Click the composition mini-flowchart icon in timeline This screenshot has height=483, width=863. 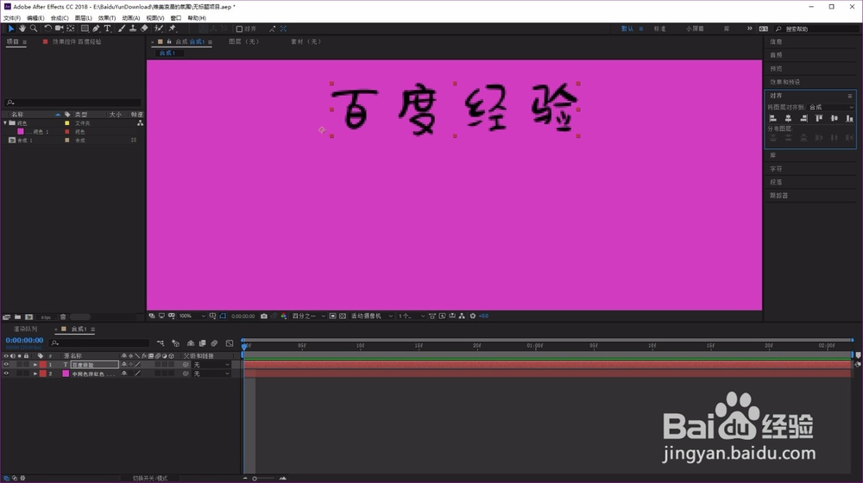tap(161, 343)
